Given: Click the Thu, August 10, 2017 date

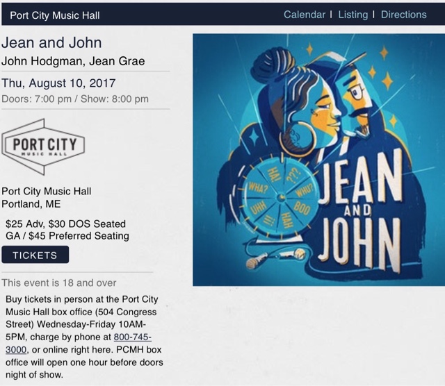Looking at the screenshot, I should point(58,83).
